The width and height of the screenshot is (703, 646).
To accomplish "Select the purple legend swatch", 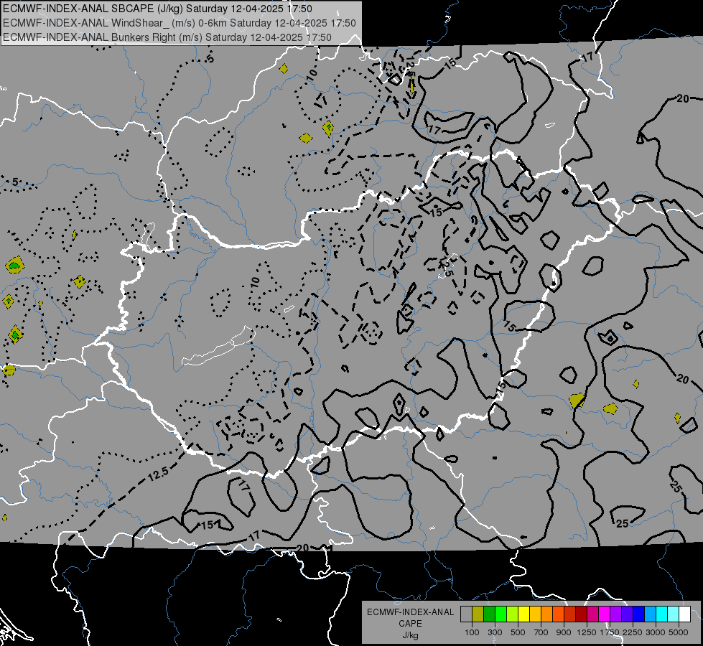I will point(616,614).
